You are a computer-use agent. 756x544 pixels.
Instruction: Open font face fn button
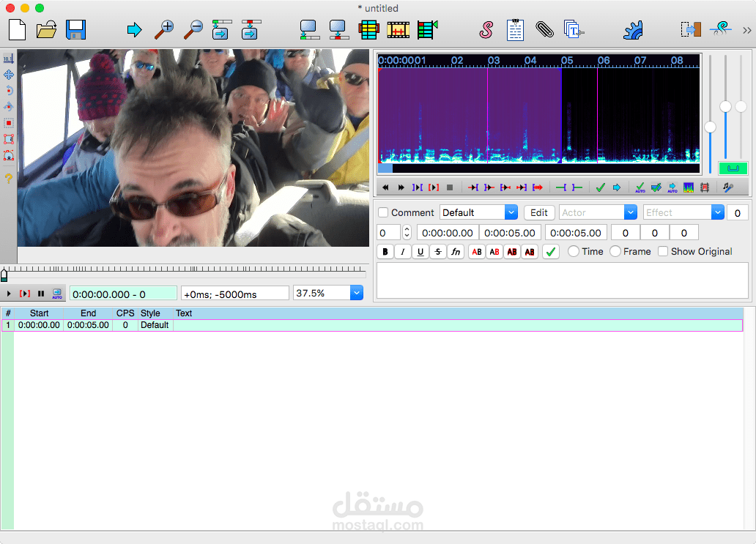point(456,252)
